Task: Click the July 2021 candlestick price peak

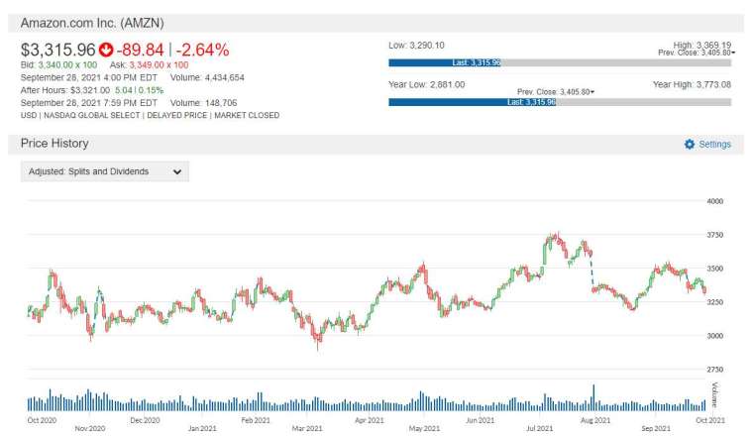Action: coord(557,236)
